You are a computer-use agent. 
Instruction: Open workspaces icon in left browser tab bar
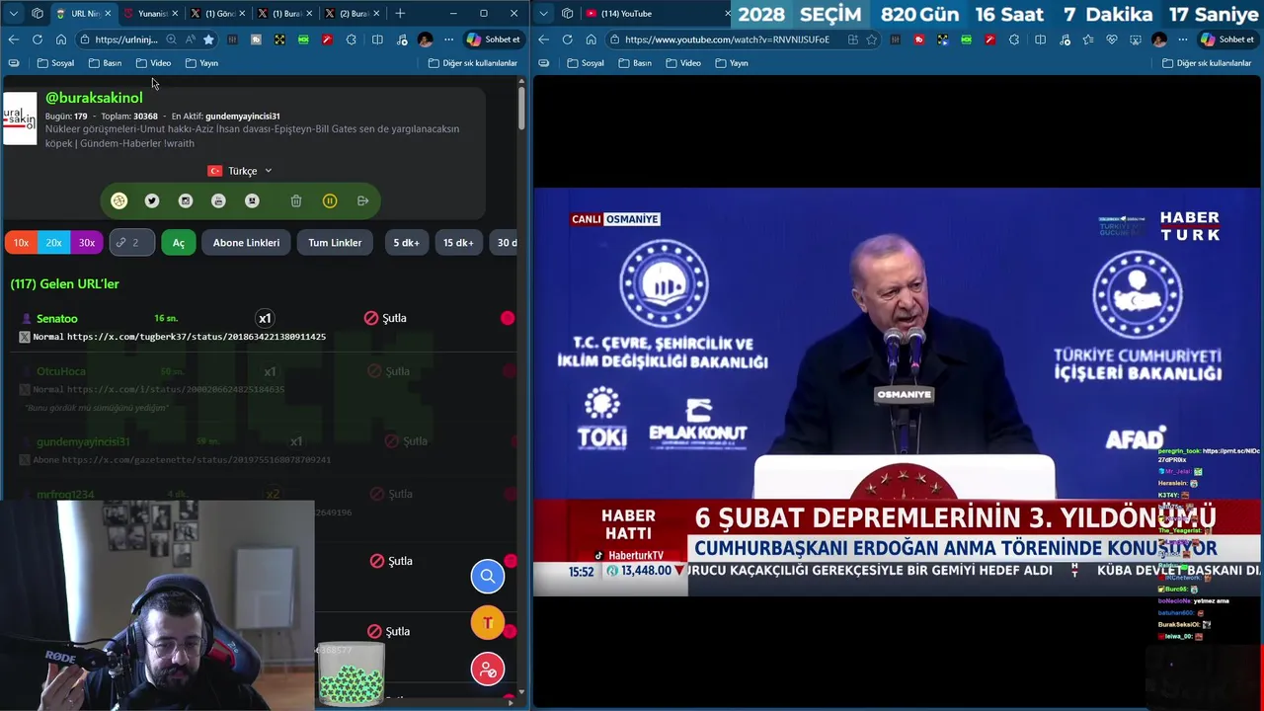(38, 14)
